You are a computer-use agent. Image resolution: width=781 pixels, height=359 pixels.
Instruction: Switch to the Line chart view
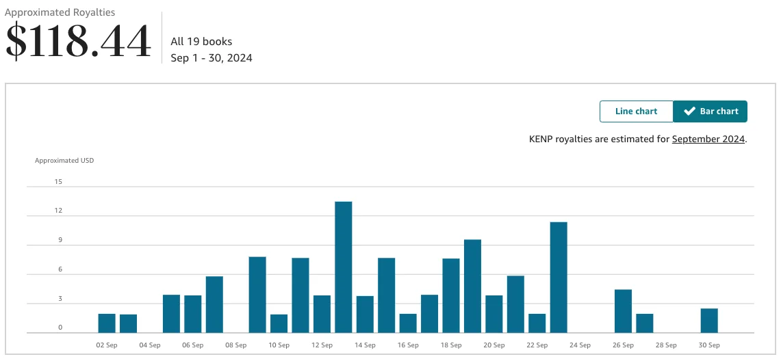coord(636,111)
